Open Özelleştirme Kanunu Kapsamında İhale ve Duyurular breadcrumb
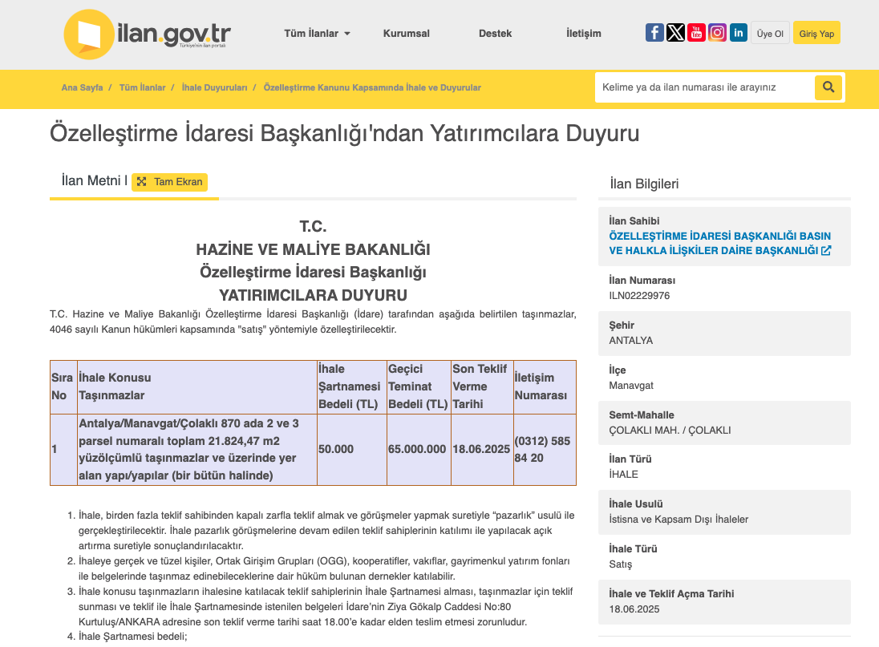This screenshot has height=647, width=879. 372,87
